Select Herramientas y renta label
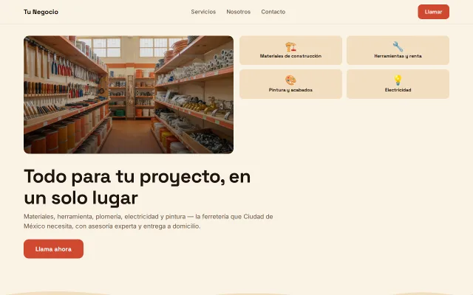 (398, 56)
